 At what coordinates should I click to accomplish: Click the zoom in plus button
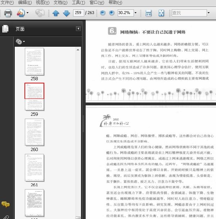(112, 13)
